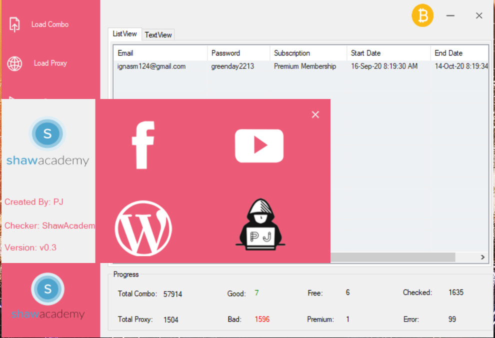Screen dimensions: 495x338
Task: Sort by the End Date column header
Action: point(459,53)
